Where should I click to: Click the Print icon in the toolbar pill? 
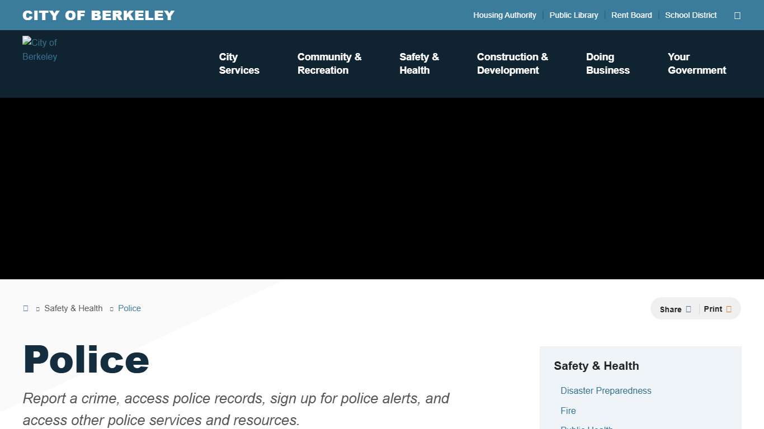[x=729, y=308]
